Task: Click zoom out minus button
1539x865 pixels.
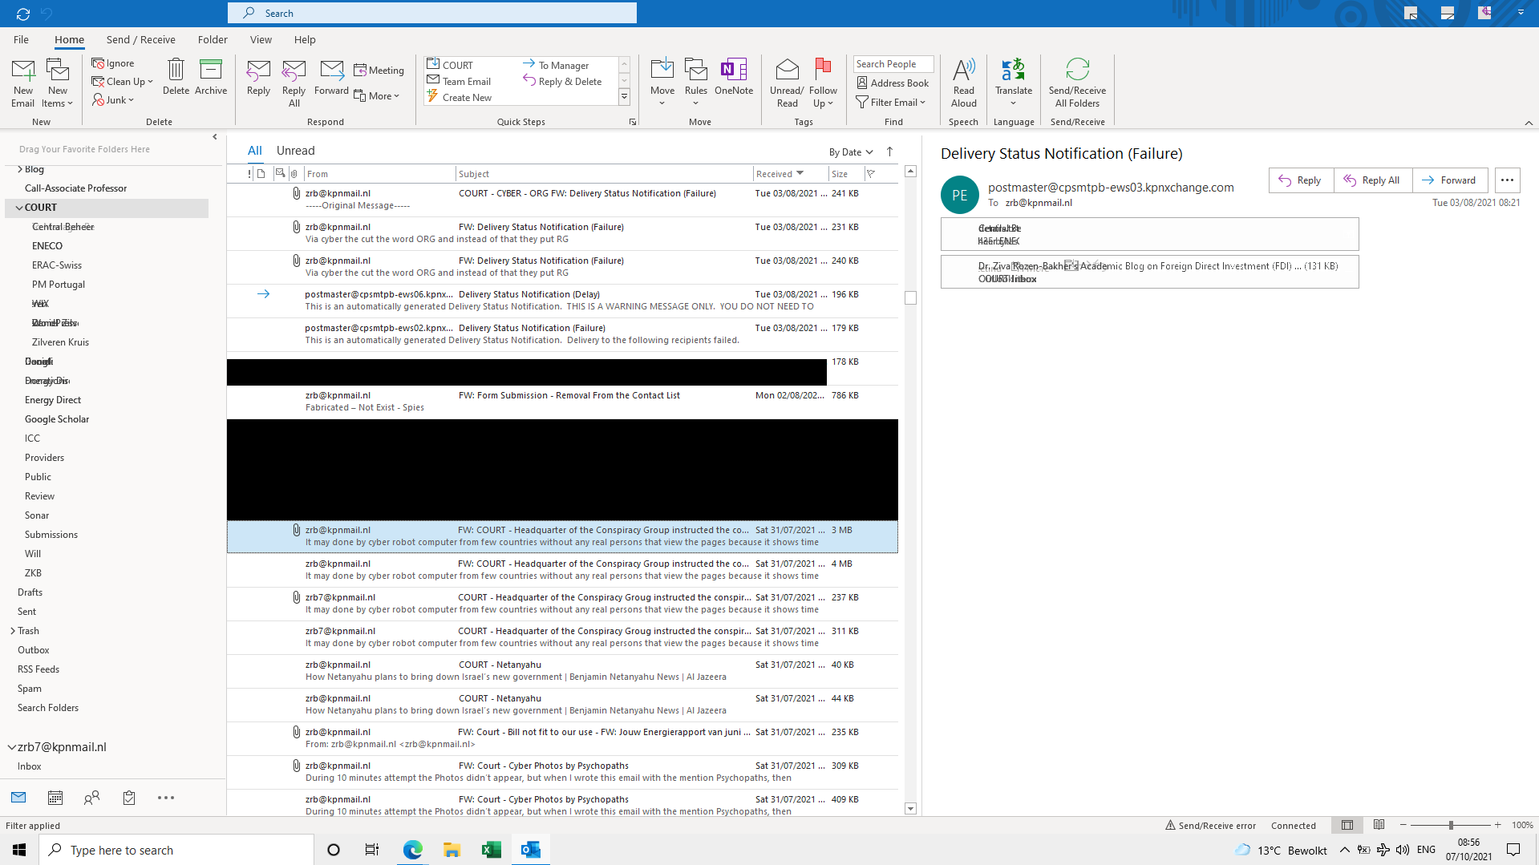Action: click(1403, 825)
